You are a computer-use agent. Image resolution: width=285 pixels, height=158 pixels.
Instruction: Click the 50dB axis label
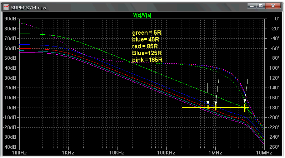coord(10,58)
